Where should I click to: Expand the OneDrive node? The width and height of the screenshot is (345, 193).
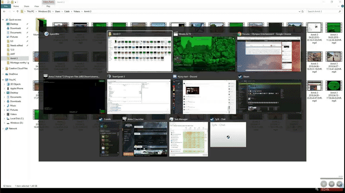tap(3, 74)
